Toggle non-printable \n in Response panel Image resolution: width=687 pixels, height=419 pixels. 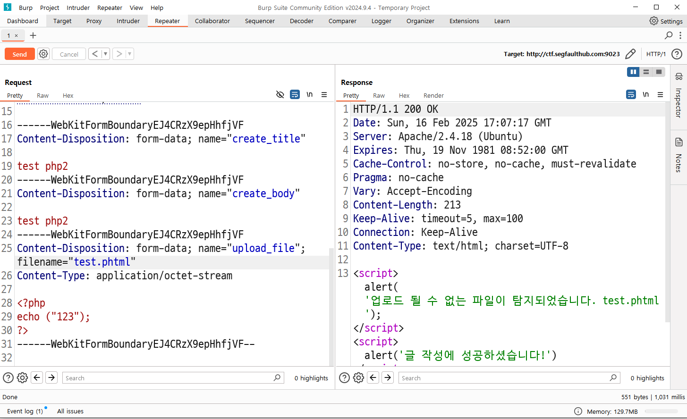click(646, 94)
